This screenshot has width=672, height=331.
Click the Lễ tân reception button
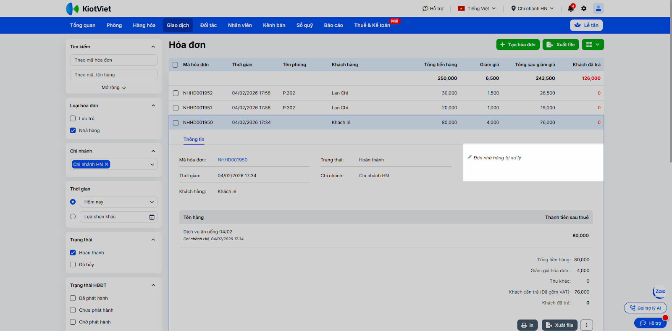[586, 25]
